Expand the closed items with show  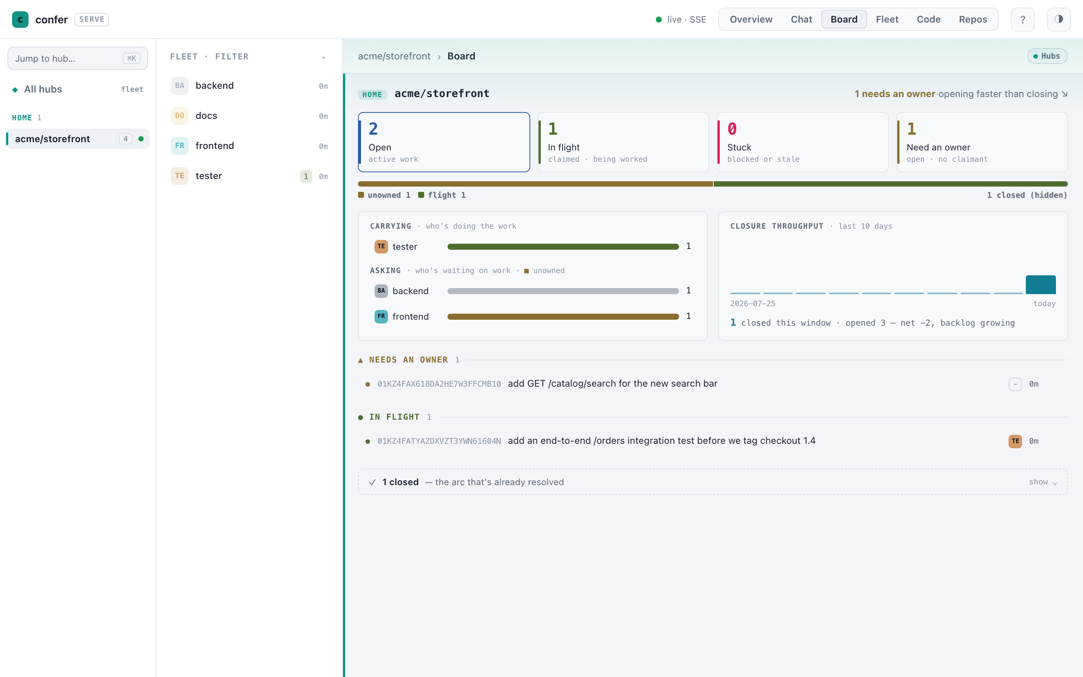(1043, 482)
